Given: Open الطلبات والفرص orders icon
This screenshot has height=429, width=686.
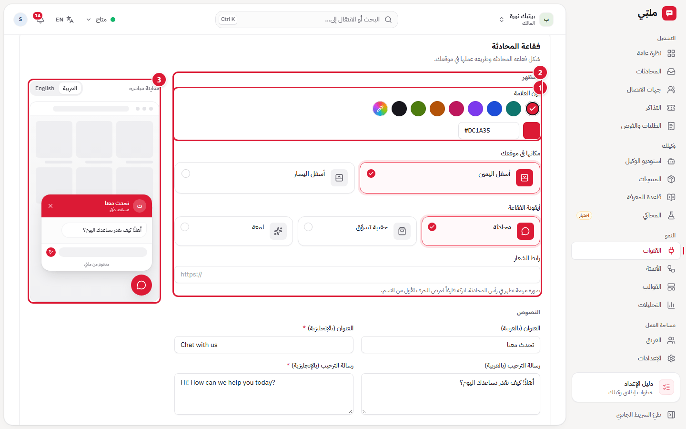Looking at the screenshot, I should click(671, 126).
